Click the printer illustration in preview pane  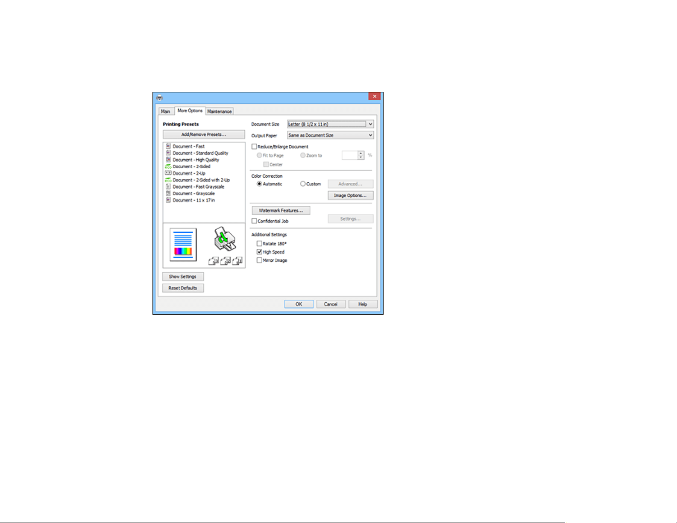tap(225, 240)
